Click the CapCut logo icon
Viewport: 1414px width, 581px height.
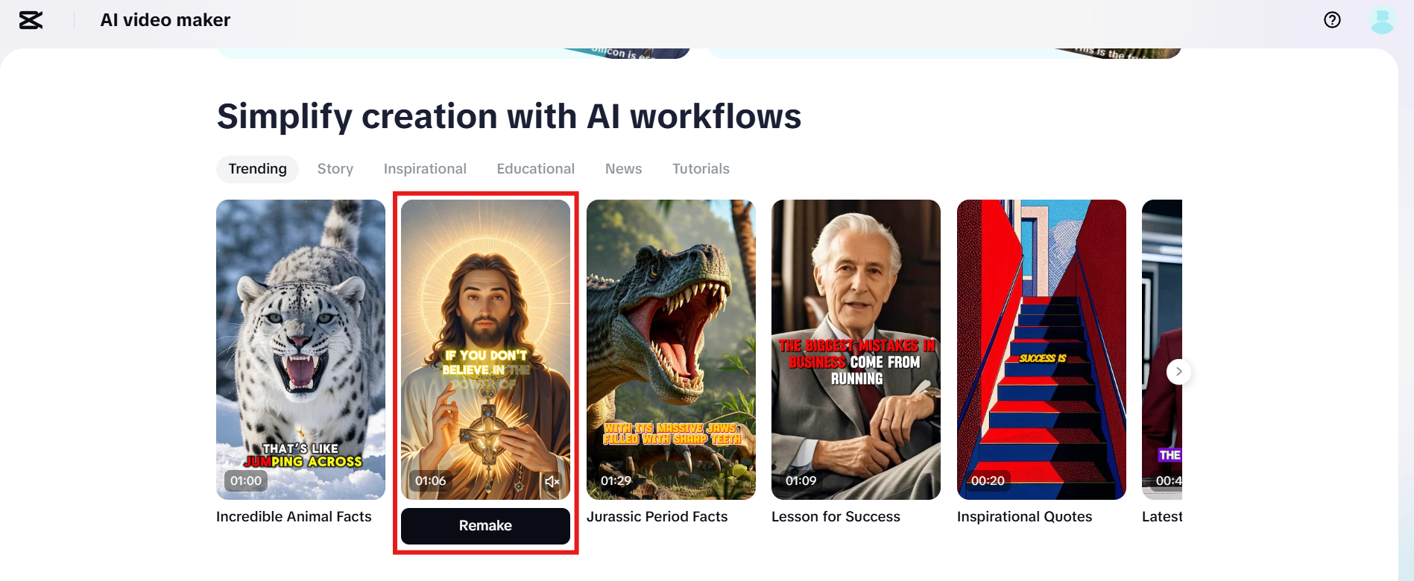coord(31,20)
